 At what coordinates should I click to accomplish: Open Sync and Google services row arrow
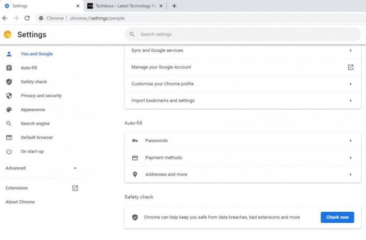coord(350,51)
